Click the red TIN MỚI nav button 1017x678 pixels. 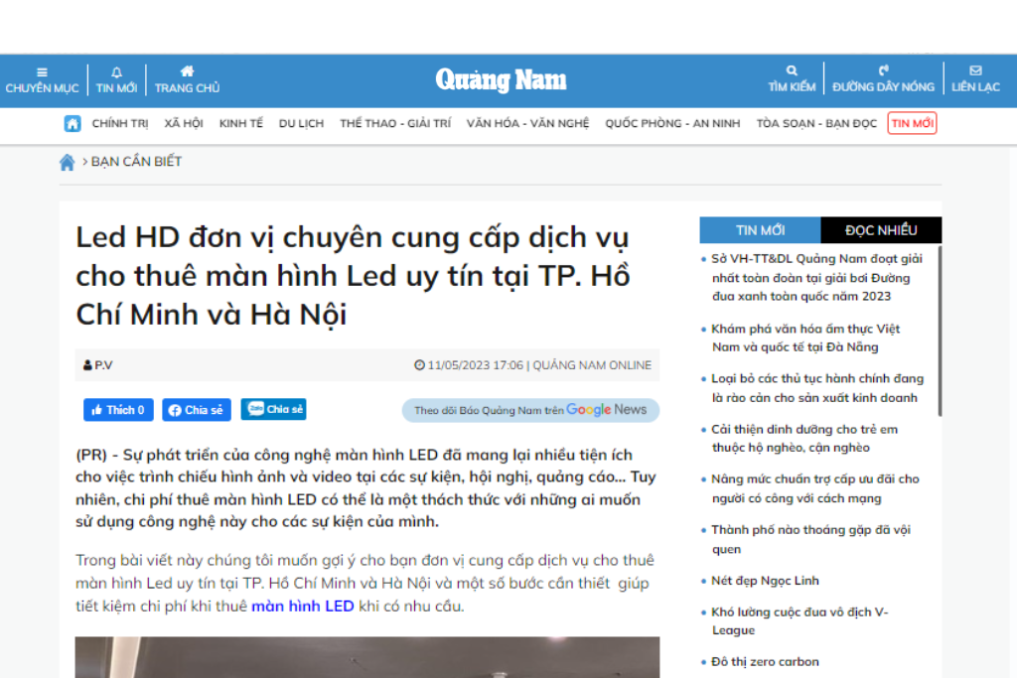[912, 124]
